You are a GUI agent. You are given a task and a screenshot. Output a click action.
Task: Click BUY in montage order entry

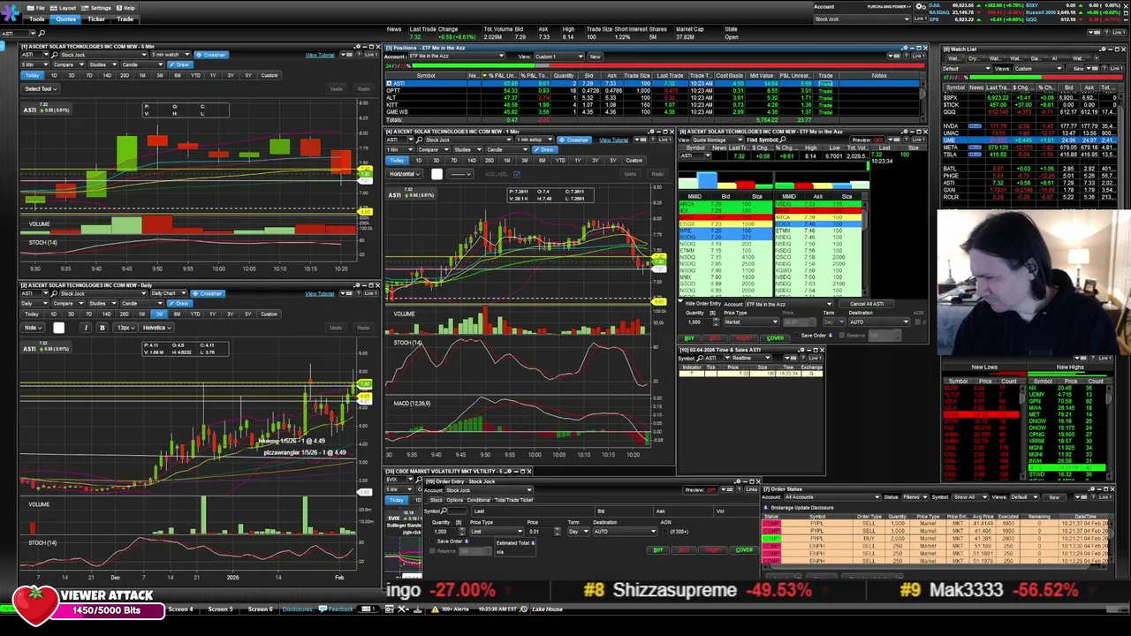(690, 338)
